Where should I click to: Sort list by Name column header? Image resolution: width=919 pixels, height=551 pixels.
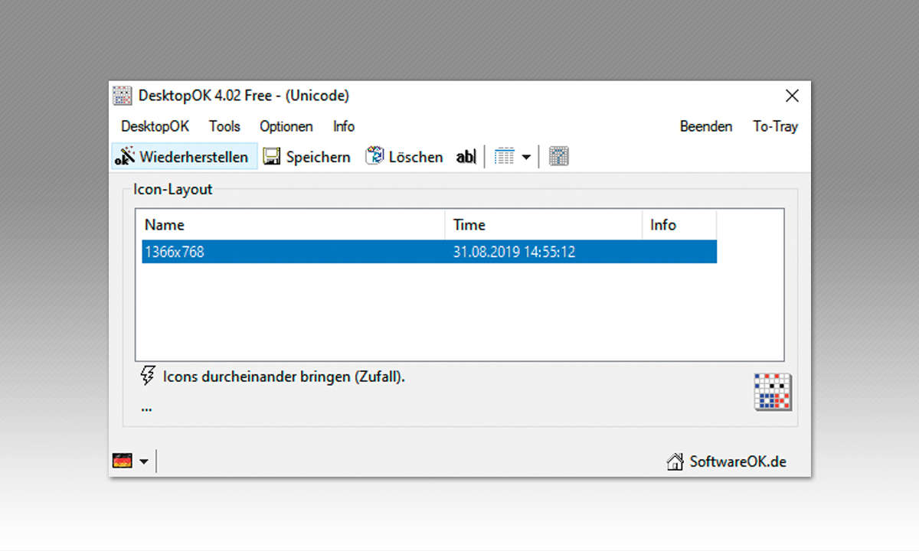tap(293, 225)
